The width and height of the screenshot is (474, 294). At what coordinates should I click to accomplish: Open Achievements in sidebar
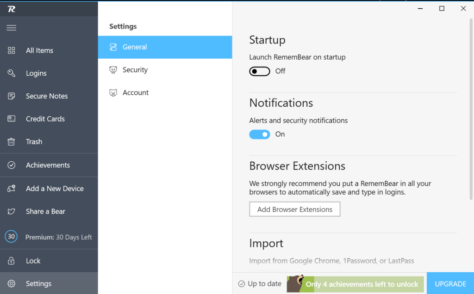point(49,165)
